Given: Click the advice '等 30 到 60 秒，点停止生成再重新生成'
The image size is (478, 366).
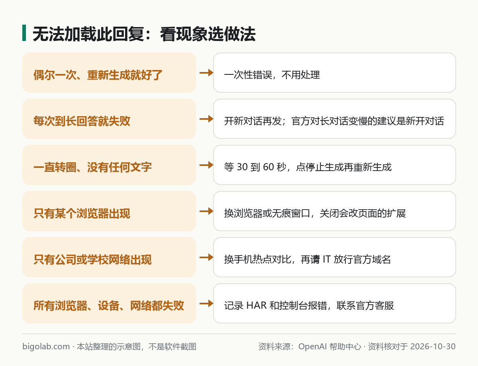Looking at the screenshot, I should click(x=335, y=165).
